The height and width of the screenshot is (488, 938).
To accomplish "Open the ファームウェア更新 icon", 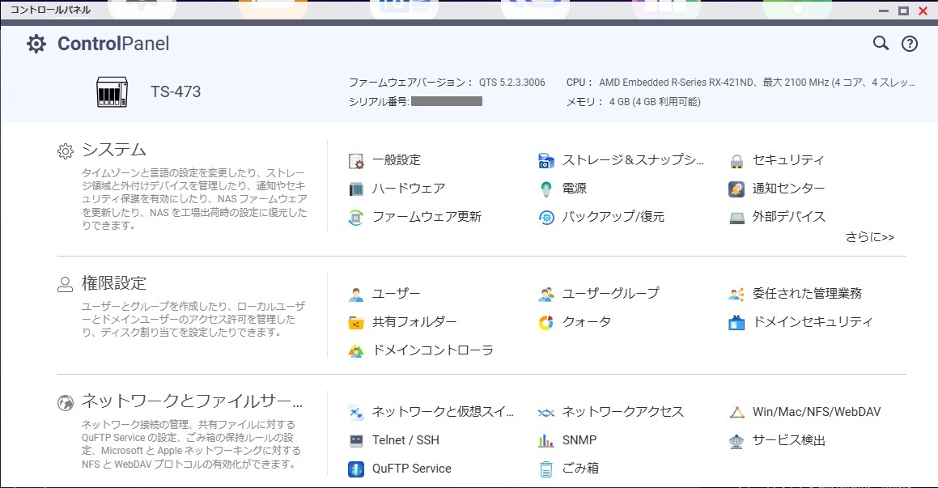I will pyautogui.click(x=356, y=217).
